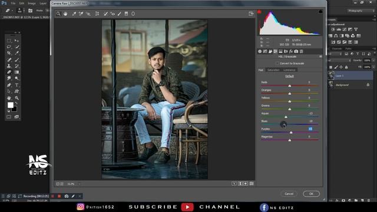Screen dimensions: 377x212
Task: Open the preview preferences menu icon in Camera Raw
Action: click(252, 184)
